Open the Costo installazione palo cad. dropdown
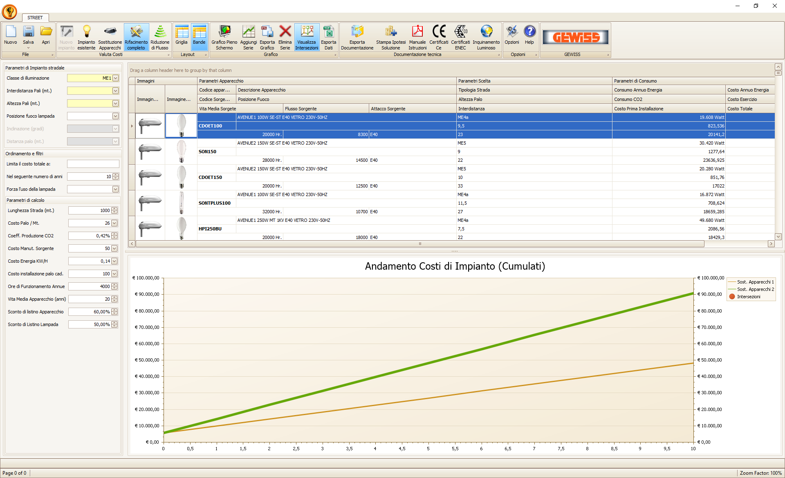The width and height of the screenshot is (785, 478). (x=114, y=274)
